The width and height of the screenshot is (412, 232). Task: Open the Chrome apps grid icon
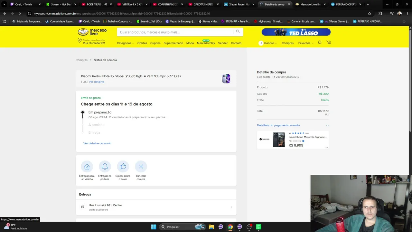4,22
